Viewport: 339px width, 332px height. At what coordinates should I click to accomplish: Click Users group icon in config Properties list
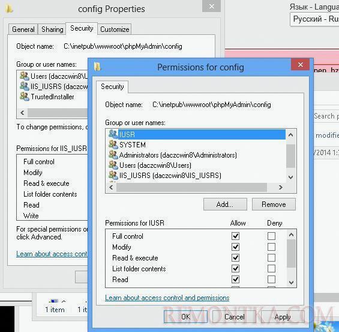tap(24, 76)
